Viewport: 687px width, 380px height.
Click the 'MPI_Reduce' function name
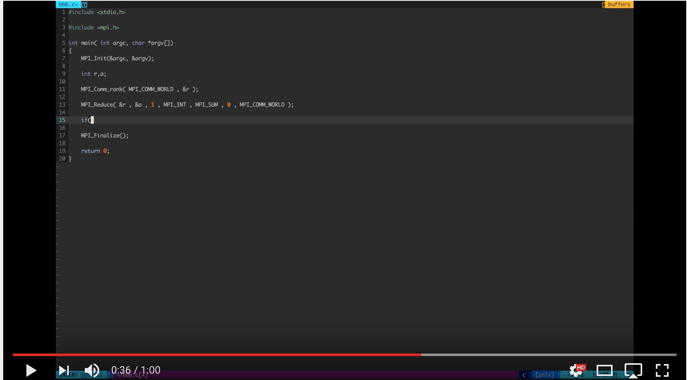97,105
